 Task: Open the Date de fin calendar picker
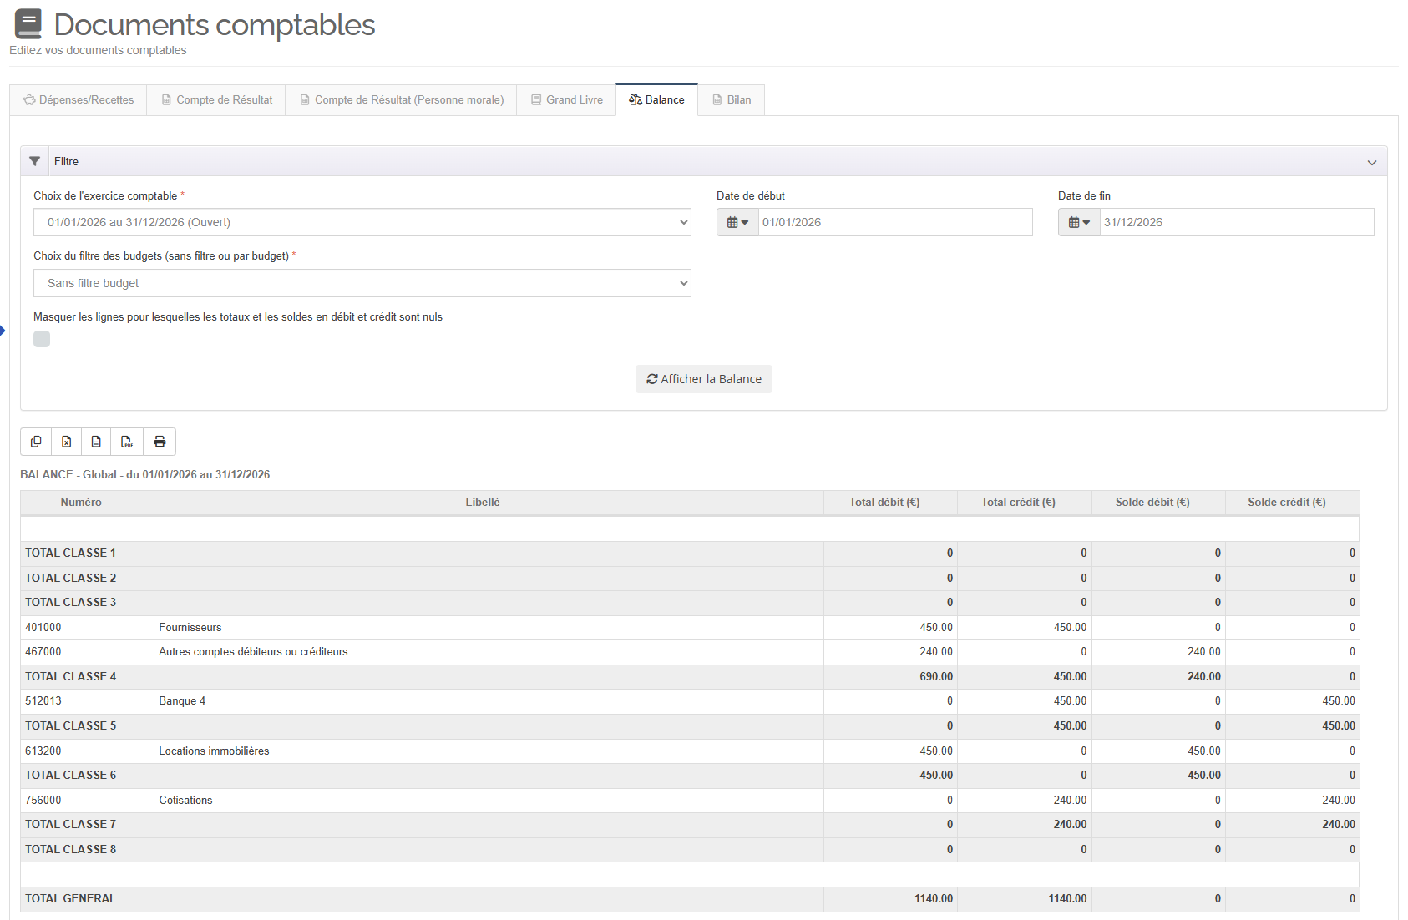(1079, 222)
